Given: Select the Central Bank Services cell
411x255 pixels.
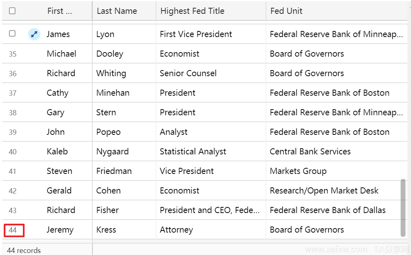Looking at the screenshot, I should (x=336, y=152).
